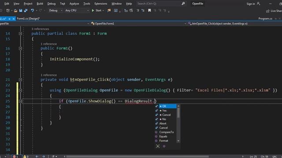Collapse the class Form1 region

(x=20, y=33)
